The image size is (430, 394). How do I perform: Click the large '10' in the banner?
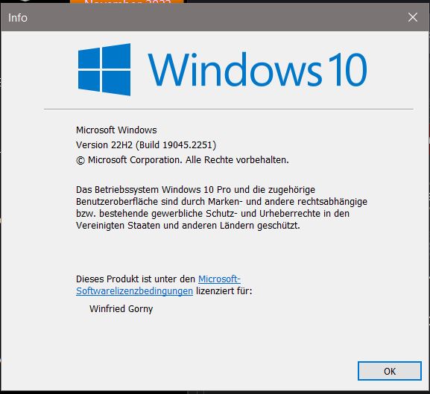pyautogui.click(x=348, y=69)
